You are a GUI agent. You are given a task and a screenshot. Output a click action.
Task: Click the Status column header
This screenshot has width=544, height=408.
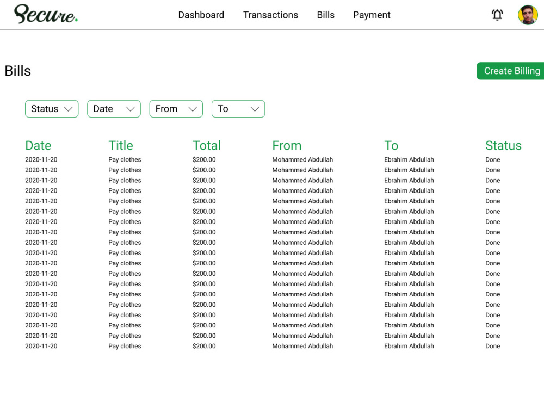point(503,145)
